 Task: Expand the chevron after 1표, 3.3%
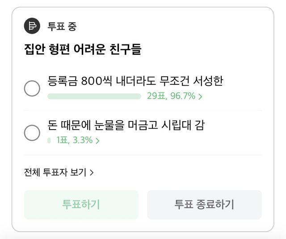tap(97, 141)
